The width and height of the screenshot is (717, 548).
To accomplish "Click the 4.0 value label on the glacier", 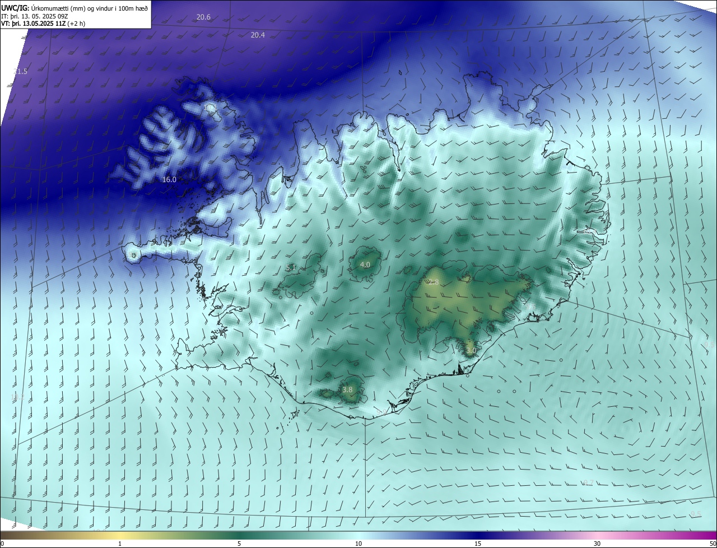I will tap(365, 264).
